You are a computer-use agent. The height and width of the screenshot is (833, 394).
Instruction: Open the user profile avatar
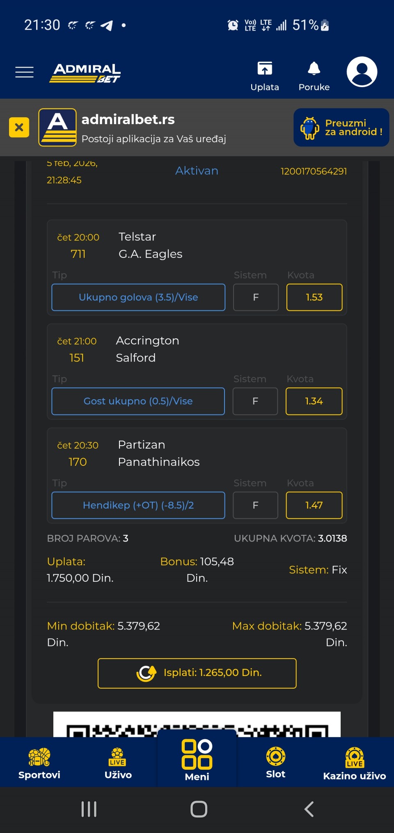pyautogui.click(x=362, y=72)
